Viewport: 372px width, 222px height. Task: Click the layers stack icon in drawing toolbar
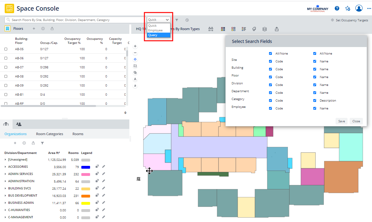click(265, 29)
